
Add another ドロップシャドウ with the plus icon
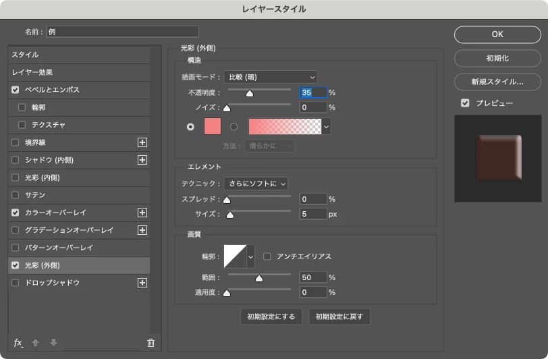(142, 283)
